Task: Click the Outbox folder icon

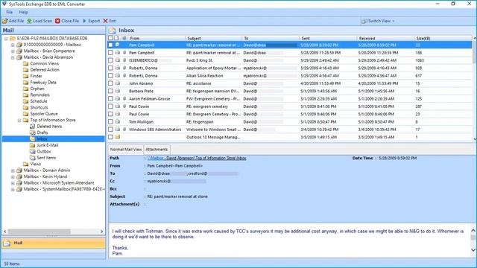Action: click(32, 151)
